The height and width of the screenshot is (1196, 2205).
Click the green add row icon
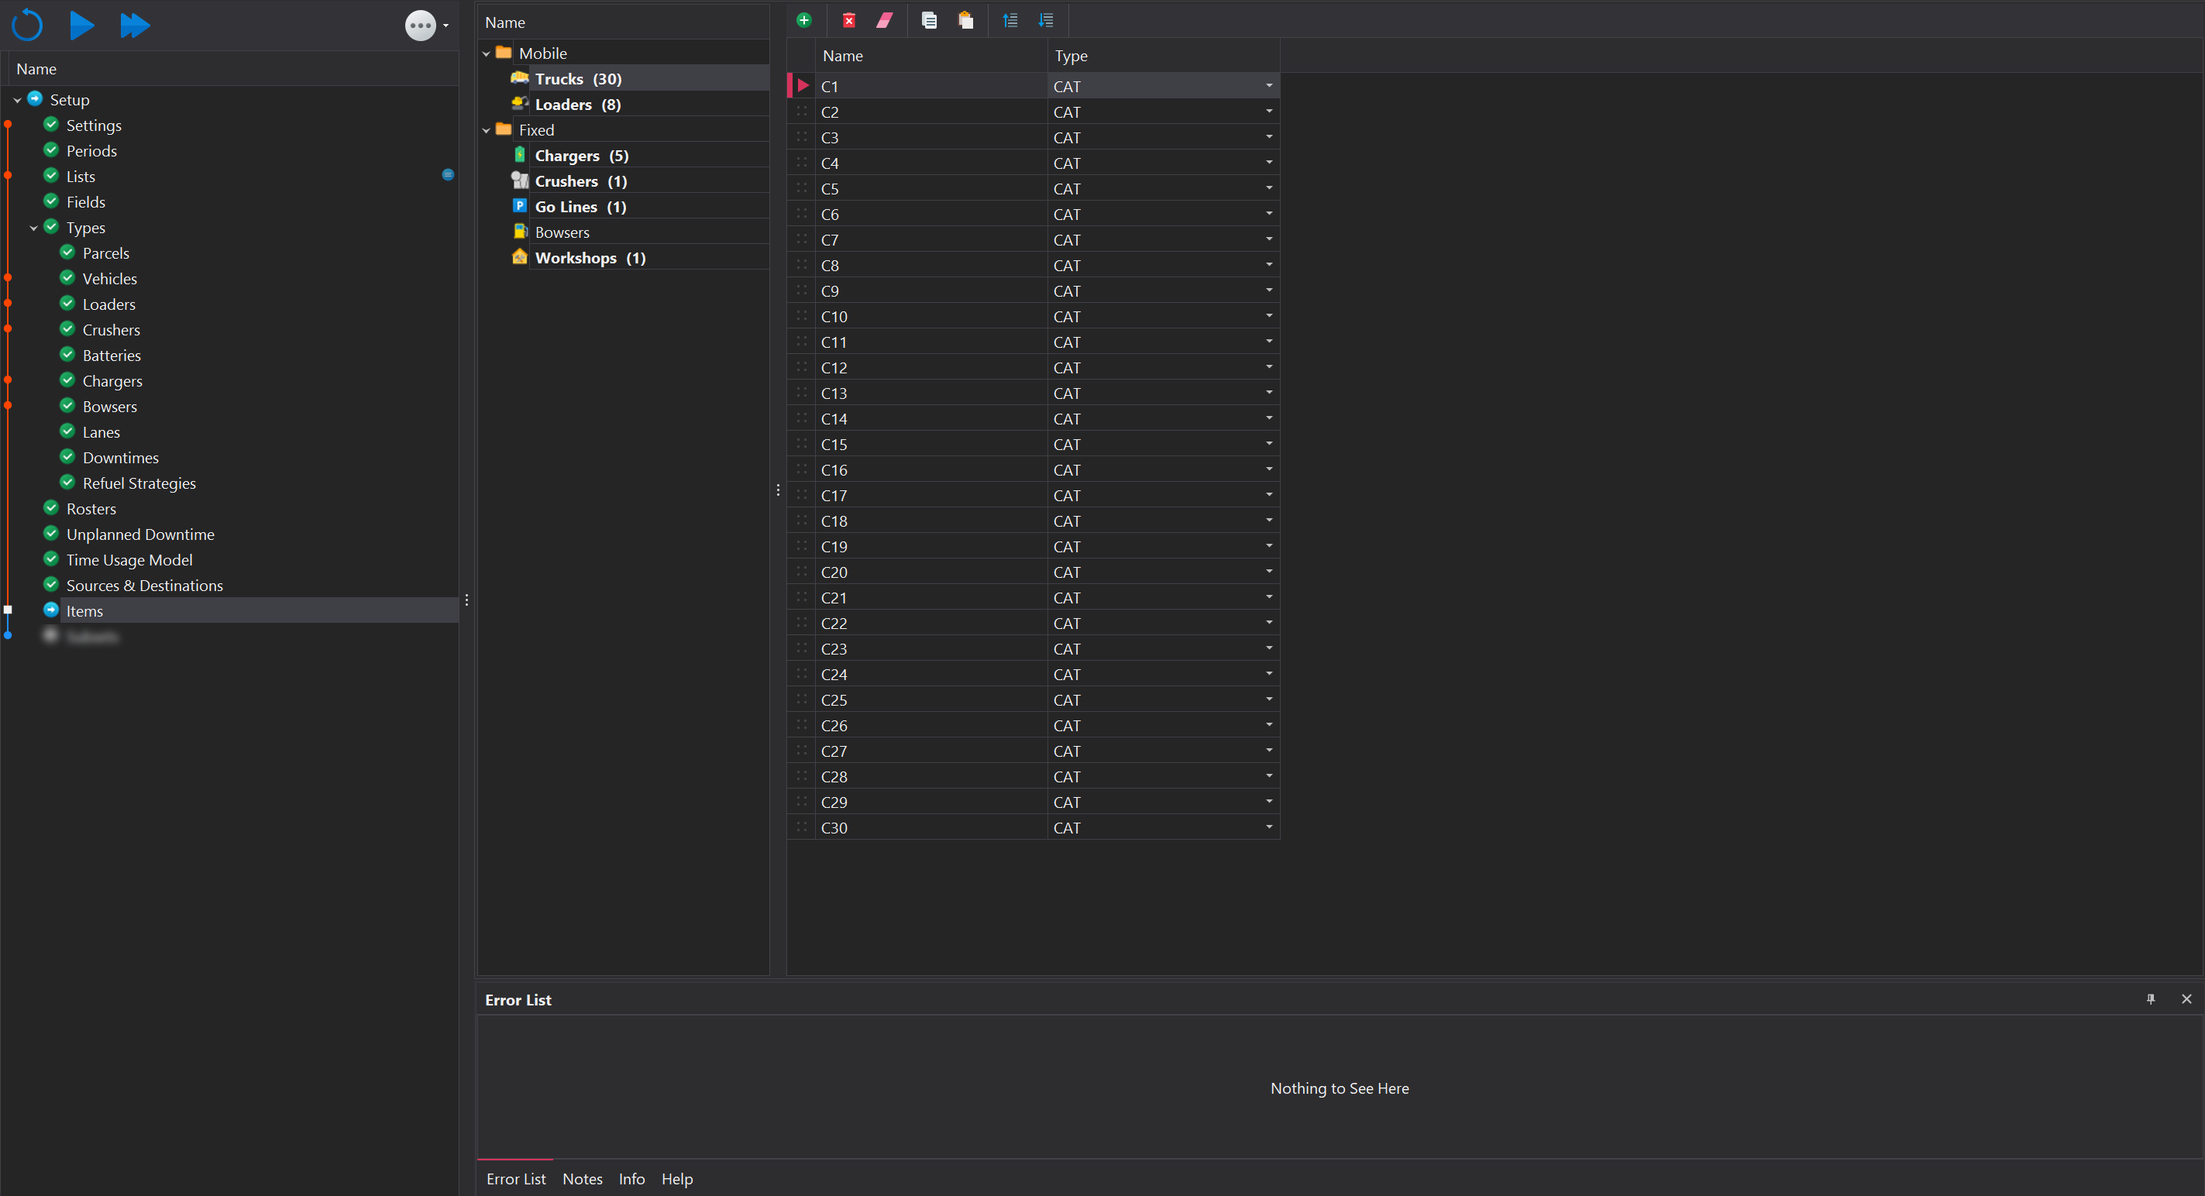click(803, 21)
